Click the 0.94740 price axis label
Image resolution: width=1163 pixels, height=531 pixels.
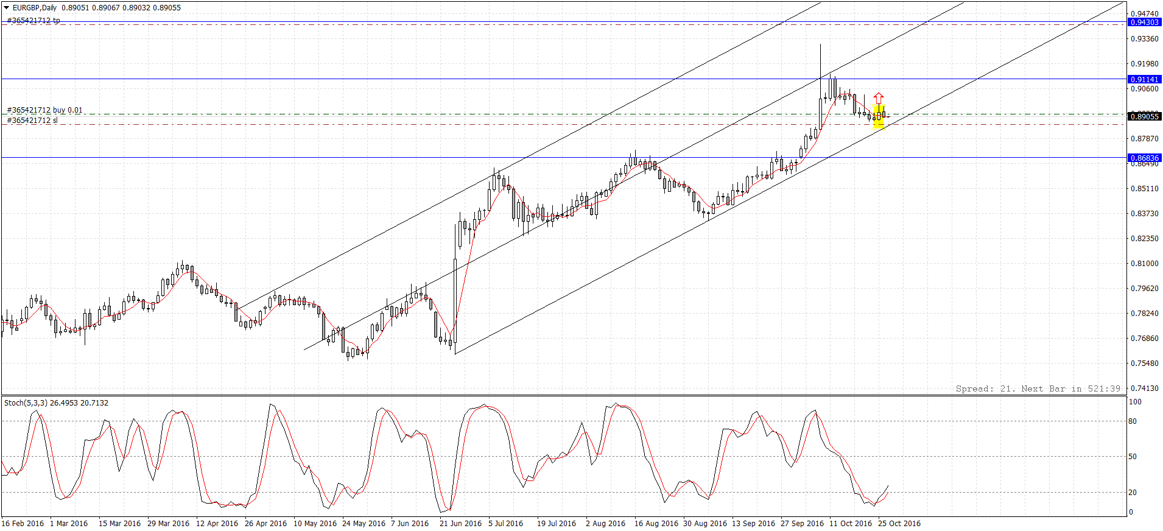[1145, 13]
